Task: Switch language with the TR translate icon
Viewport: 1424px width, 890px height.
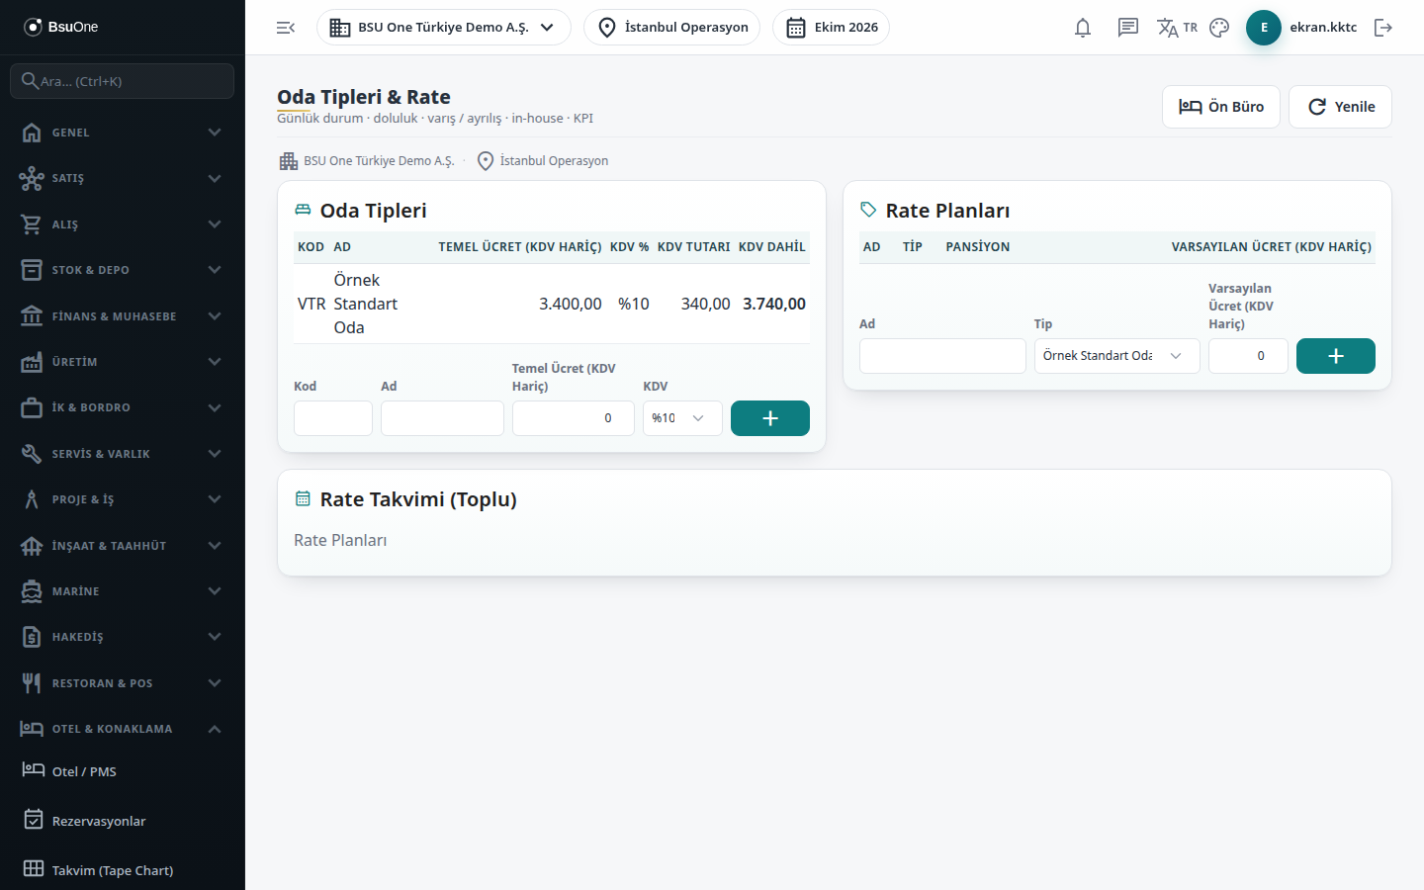Action: coord(1177,28)
